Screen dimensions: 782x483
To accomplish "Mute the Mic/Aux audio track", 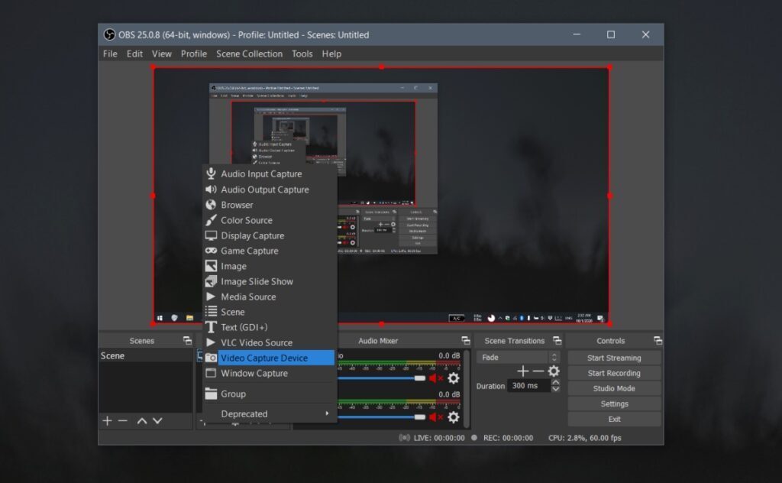I will point(433,417).
